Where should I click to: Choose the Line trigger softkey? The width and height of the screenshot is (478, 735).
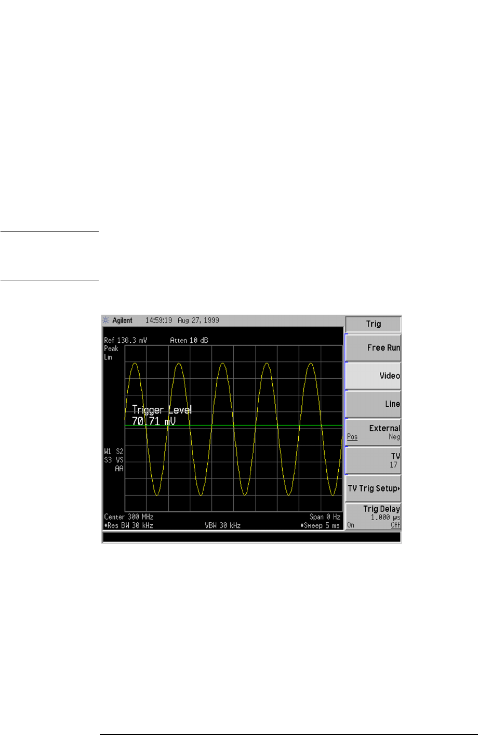(x=374, y=404)
